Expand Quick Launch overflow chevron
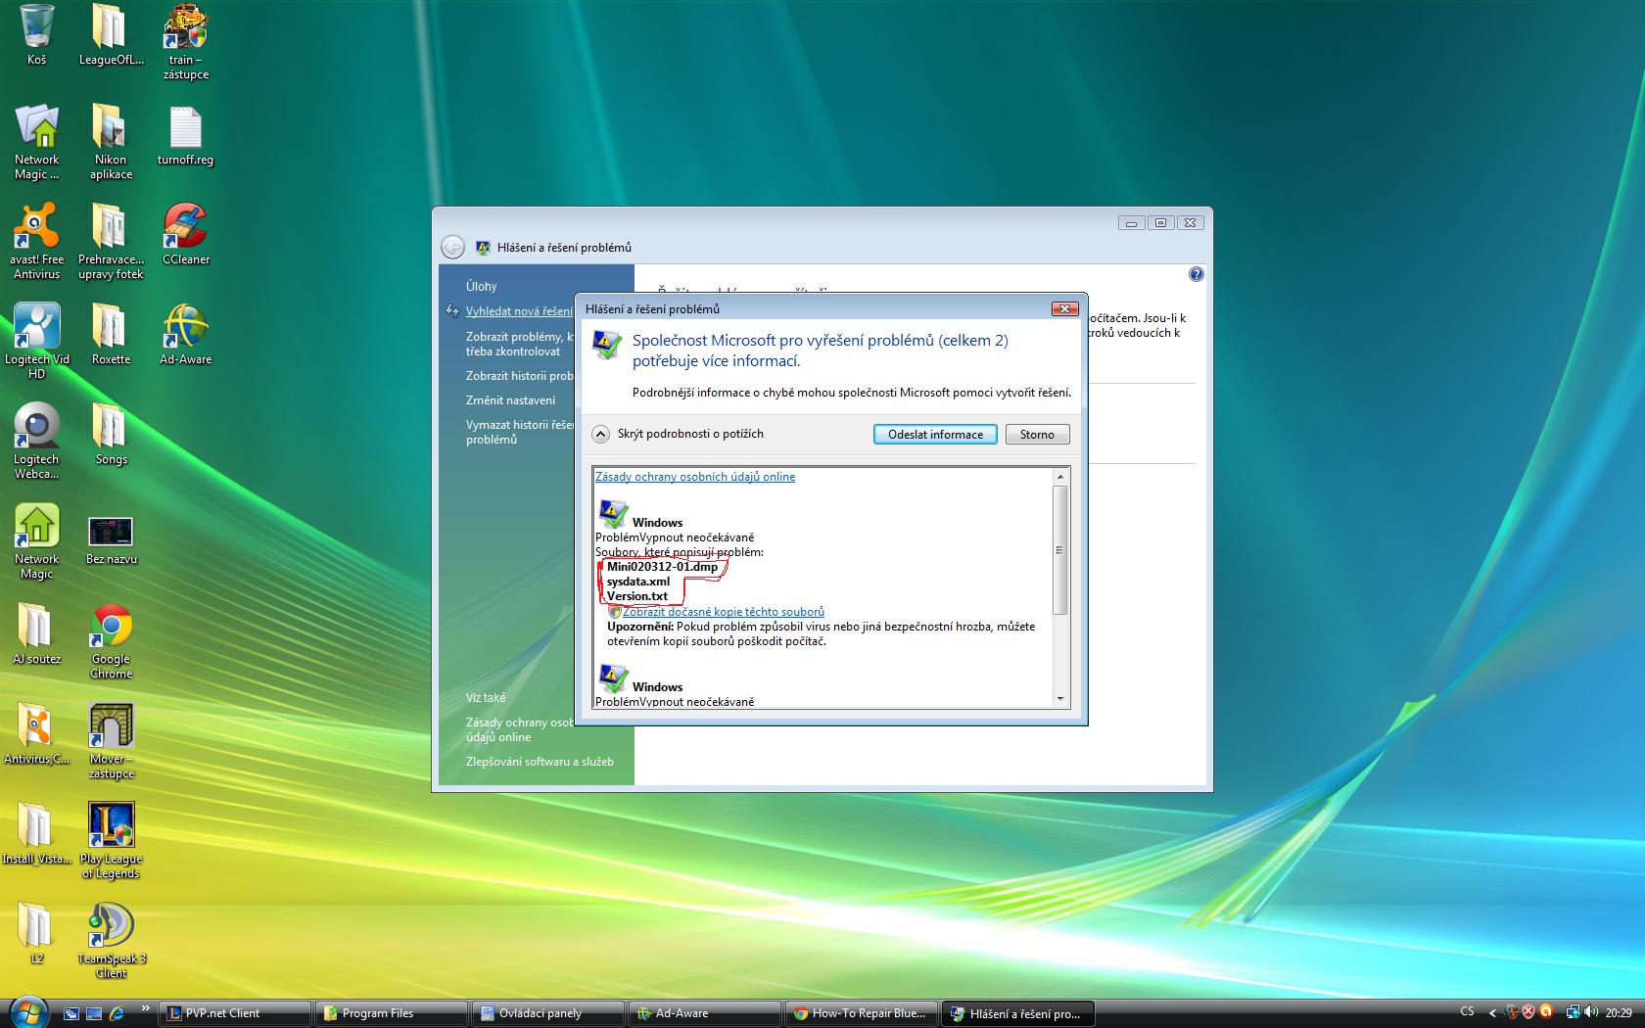1645x1028 pixels. pos(146,1008)
